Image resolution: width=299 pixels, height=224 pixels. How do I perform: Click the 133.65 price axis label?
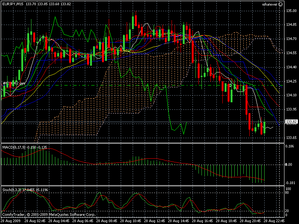(x=291, y=138)
